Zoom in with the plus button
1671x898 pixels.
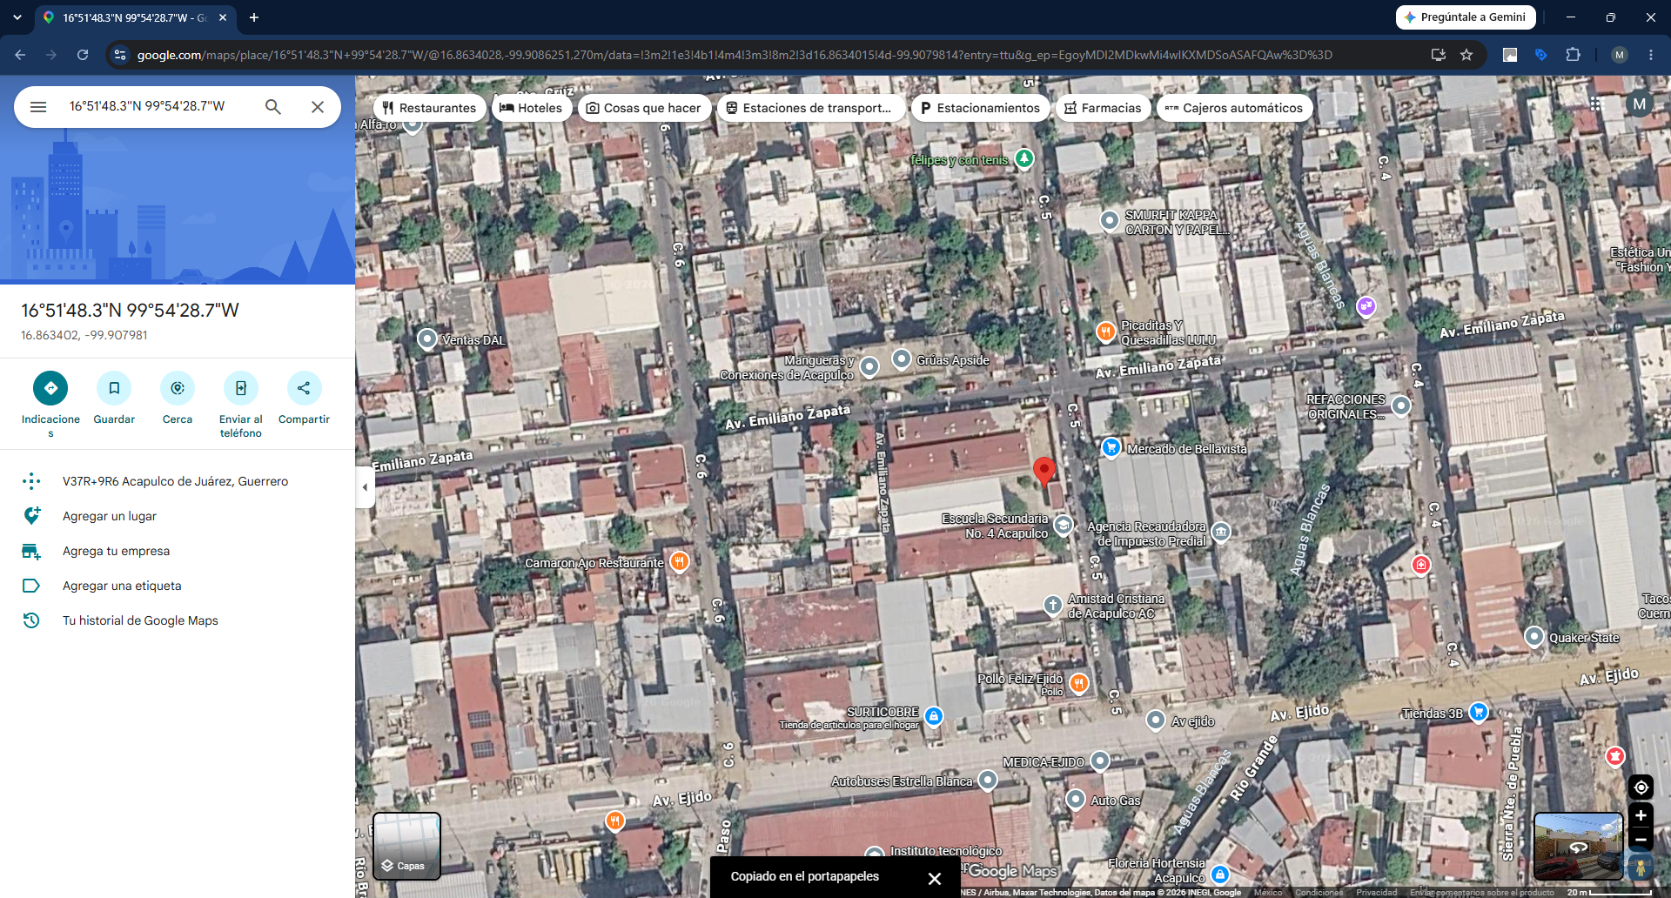point(1641,815)
